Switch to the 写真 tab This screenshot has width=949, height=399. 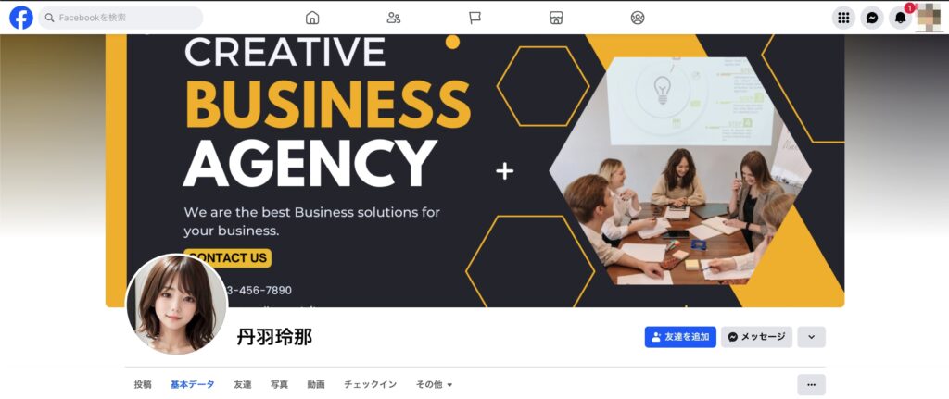point(279,384)
